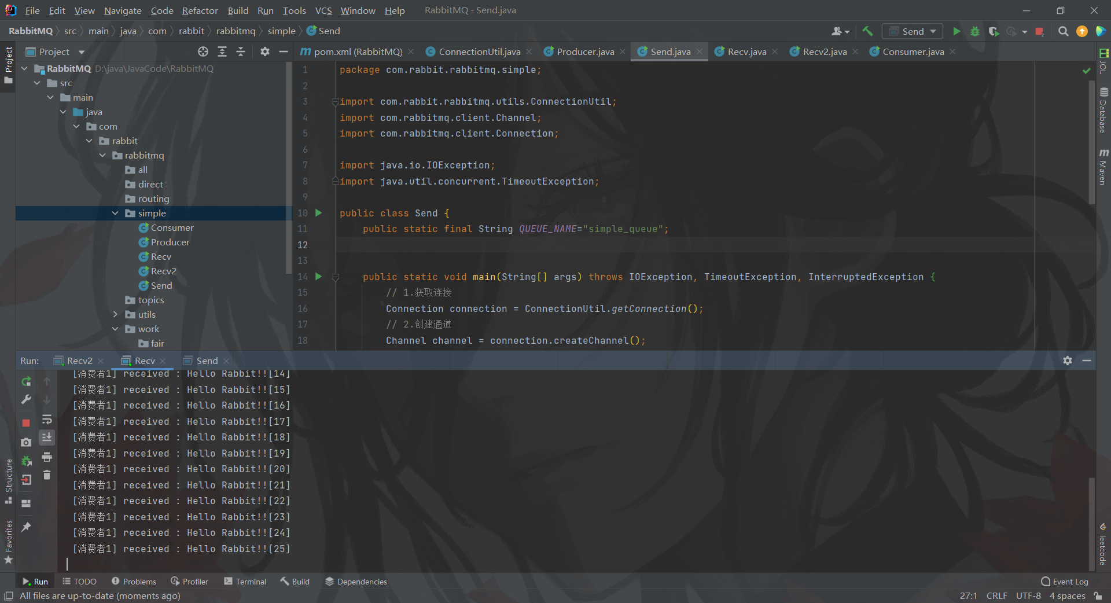Switch to ConnectionUtil.java editor tab

(x=479, y=52)
